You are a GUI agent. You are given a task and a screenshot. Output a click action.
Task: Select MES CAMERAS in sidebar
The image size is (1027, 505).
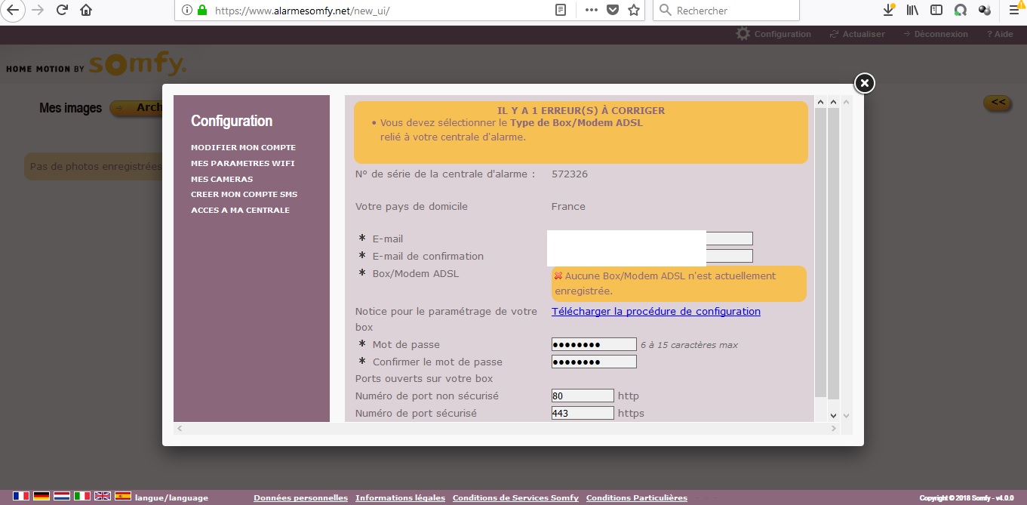222,179
